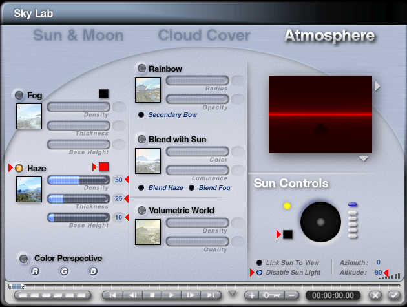Open the Cloud Cover tab

pos(204,35)
